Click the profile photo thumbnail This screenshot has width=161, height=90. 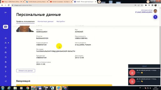(25, 29)
